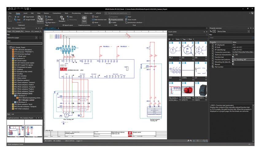Close the =VA1+A1&EFS1/1 document tab
Screen dimensions: 261x153
pos(58,28)
